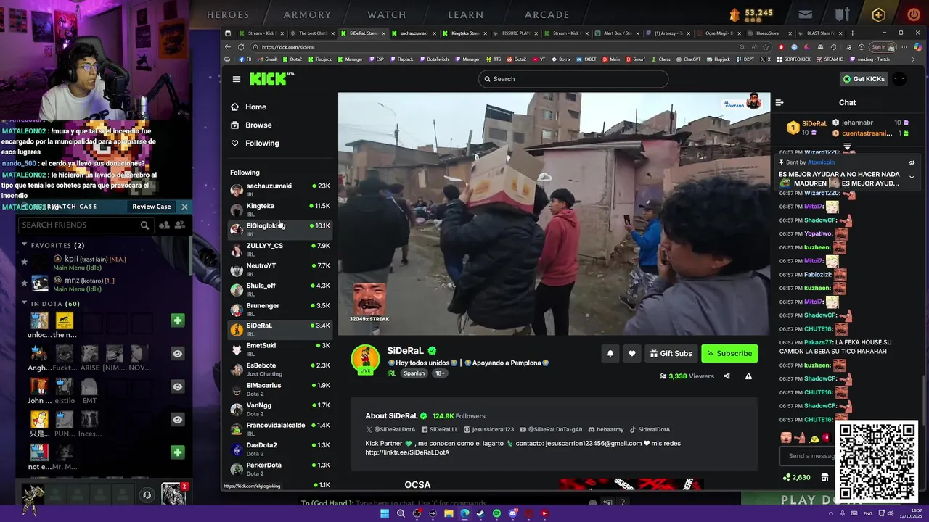Switch to the Kingteka Stream browser tab
Image resolution: width=929 pixels, height=522 pixels.
[x=464, y=33]
